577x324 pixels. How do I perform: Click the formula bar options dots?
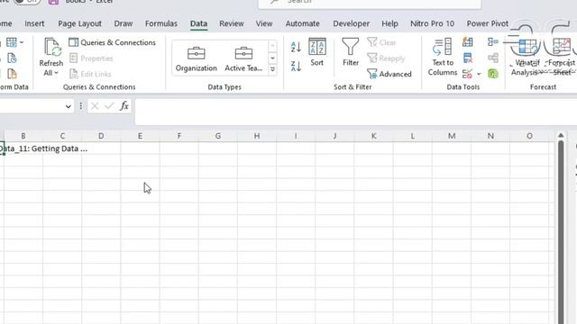coord(80,106)
